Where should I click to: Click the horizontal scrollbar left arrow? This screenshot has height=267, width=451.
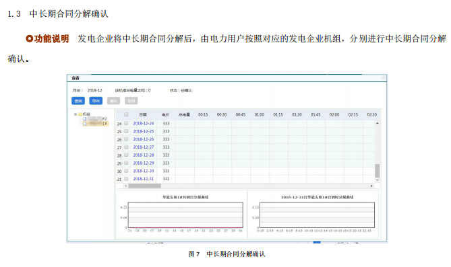pos(125,186)
